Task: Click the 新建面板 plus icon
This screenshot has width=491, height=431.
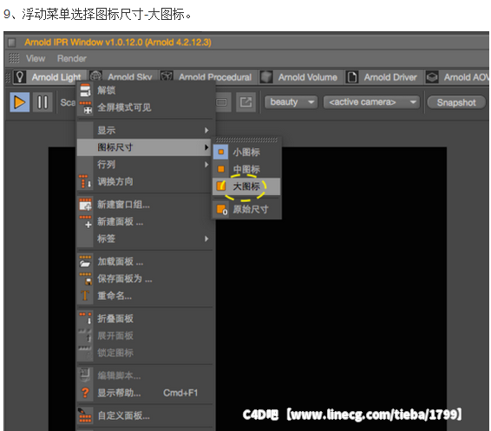Action: click(x=85, y=222)
